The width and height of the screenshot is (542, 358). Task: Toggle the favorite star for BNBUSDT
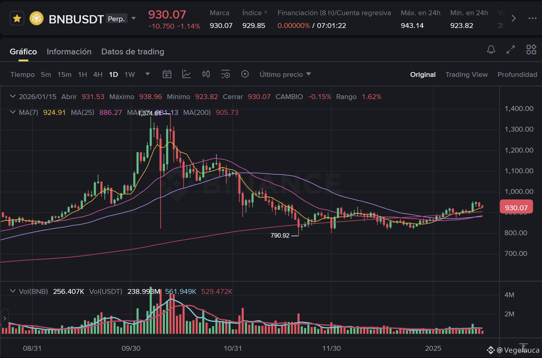[17, 19]
